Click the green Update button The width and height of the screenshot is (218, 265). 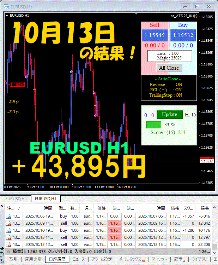click(170, 115)
